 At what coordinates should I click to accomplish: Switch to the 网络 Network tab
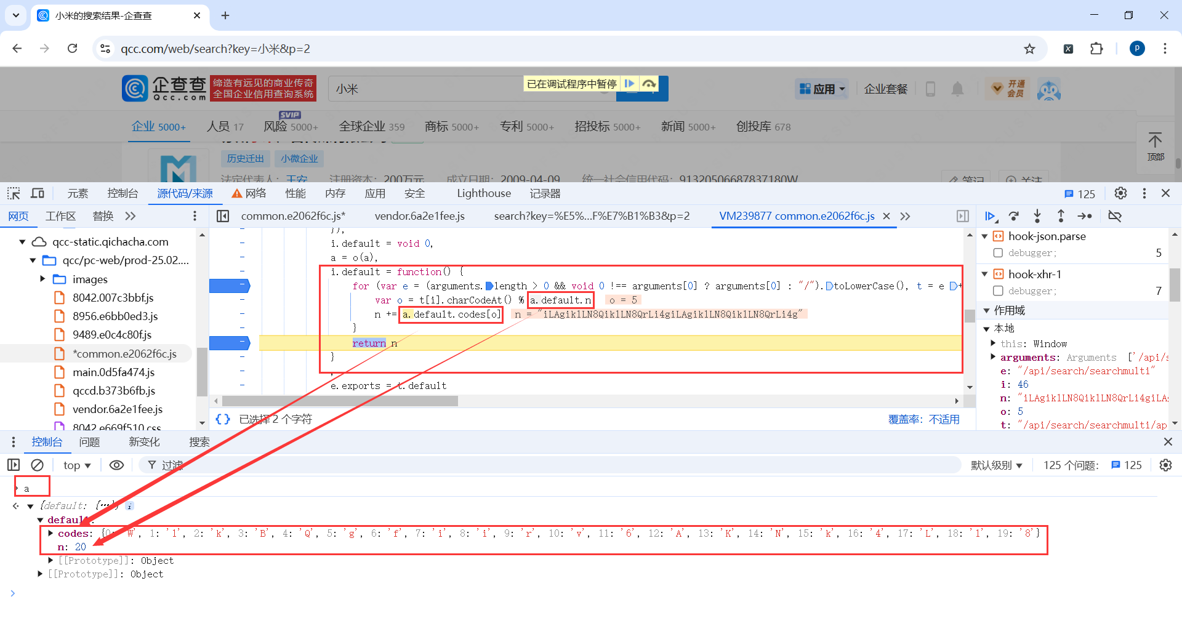pyautogui.click(x=249, y=193)
